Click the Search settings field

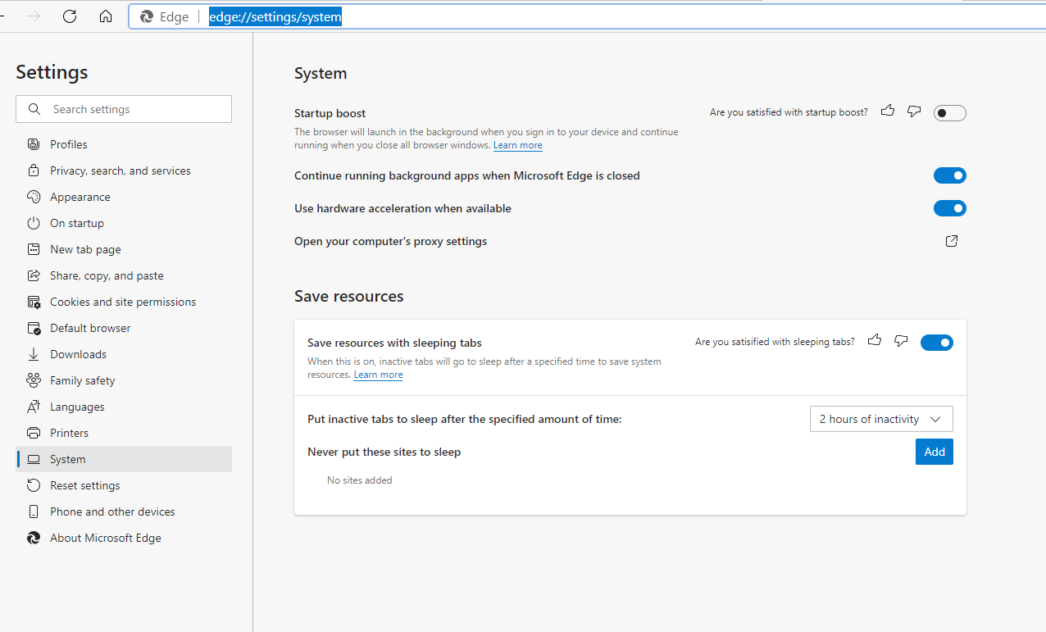click(x=124, y=109)
